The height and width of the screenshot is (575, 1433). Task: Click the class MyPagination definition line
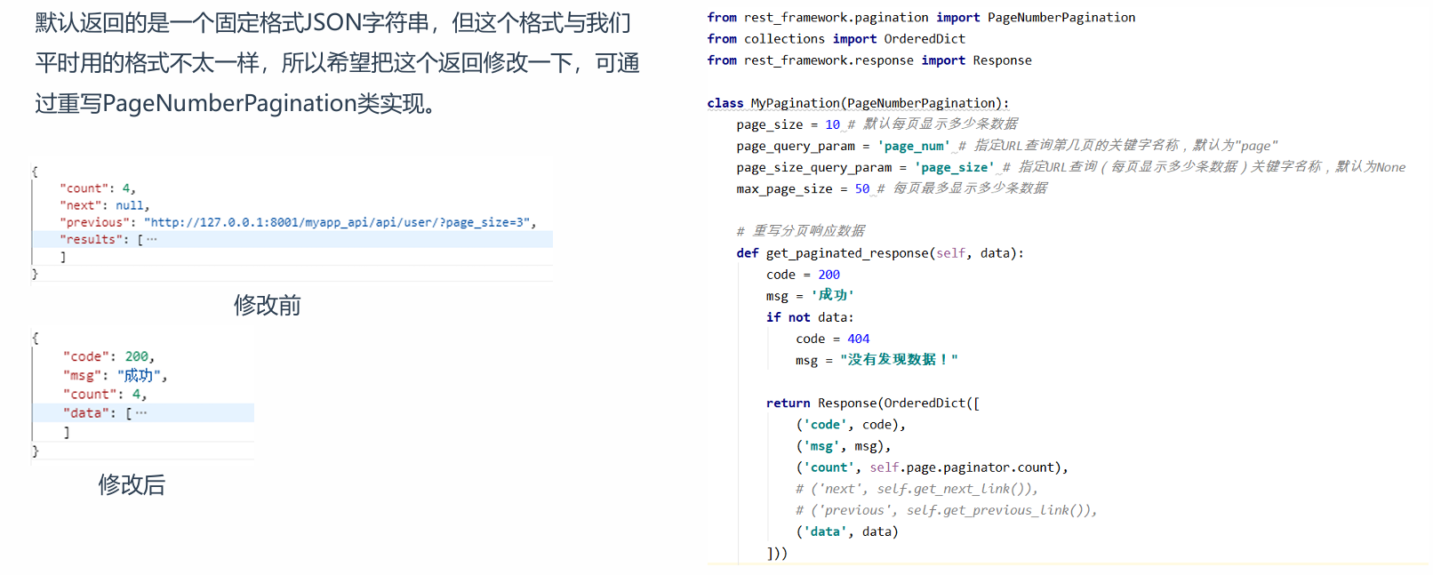tap(857, 103)
